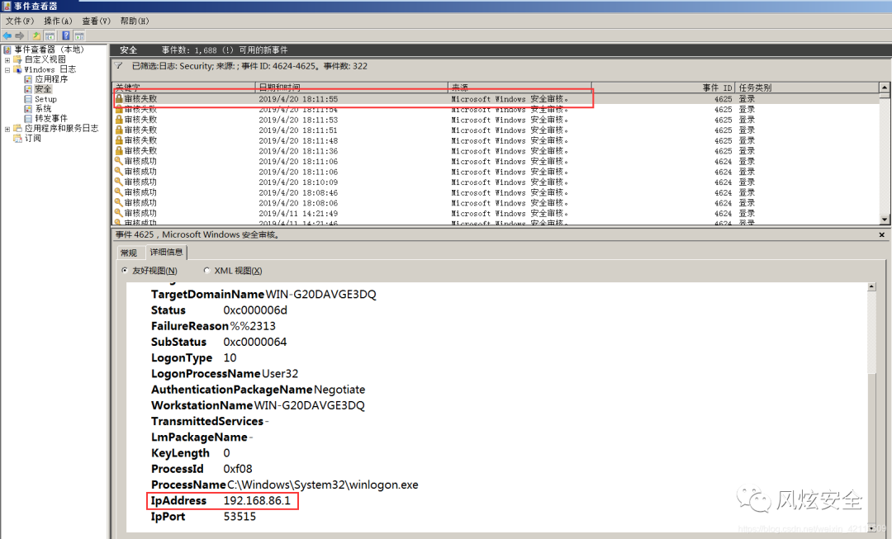
Task: Expand the 自定义视图 tree node
Action: point(7,59)
